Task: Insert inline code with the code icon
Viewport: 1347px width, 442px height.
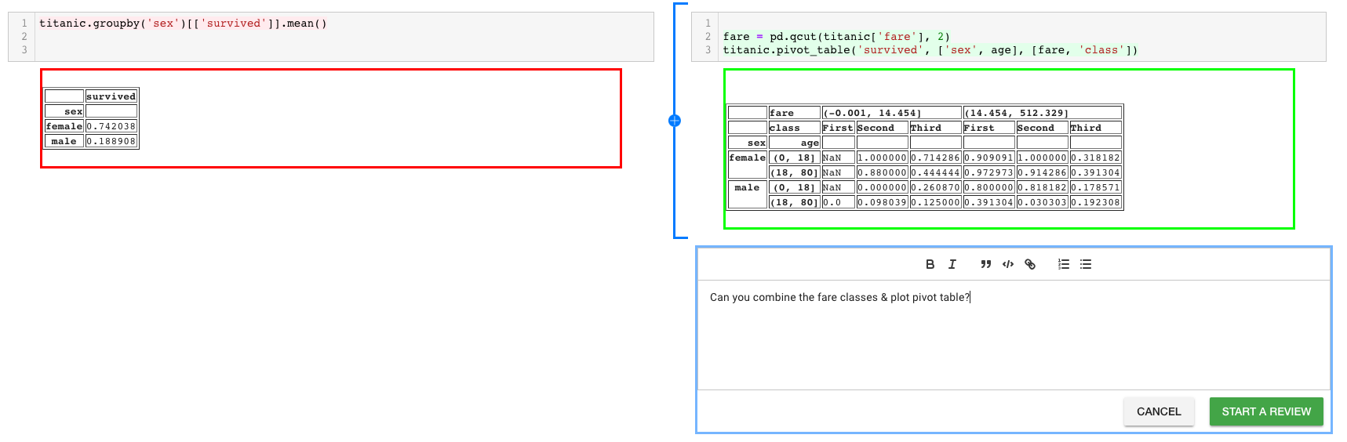Action: pos(1008,264)
